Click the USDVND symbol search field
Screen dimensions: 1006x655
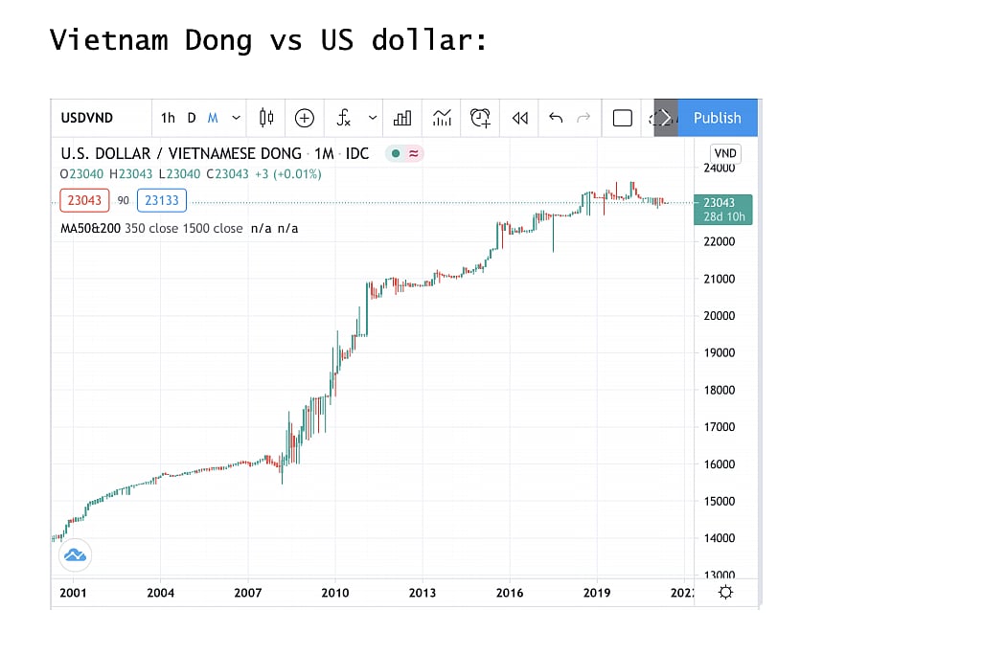click(x=87, y=118)
